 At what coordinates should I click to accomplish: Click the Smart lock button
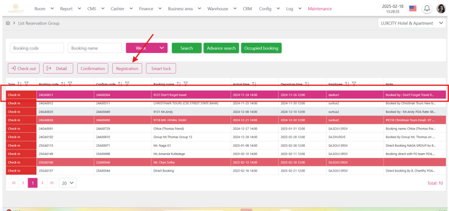coord(161,68)
